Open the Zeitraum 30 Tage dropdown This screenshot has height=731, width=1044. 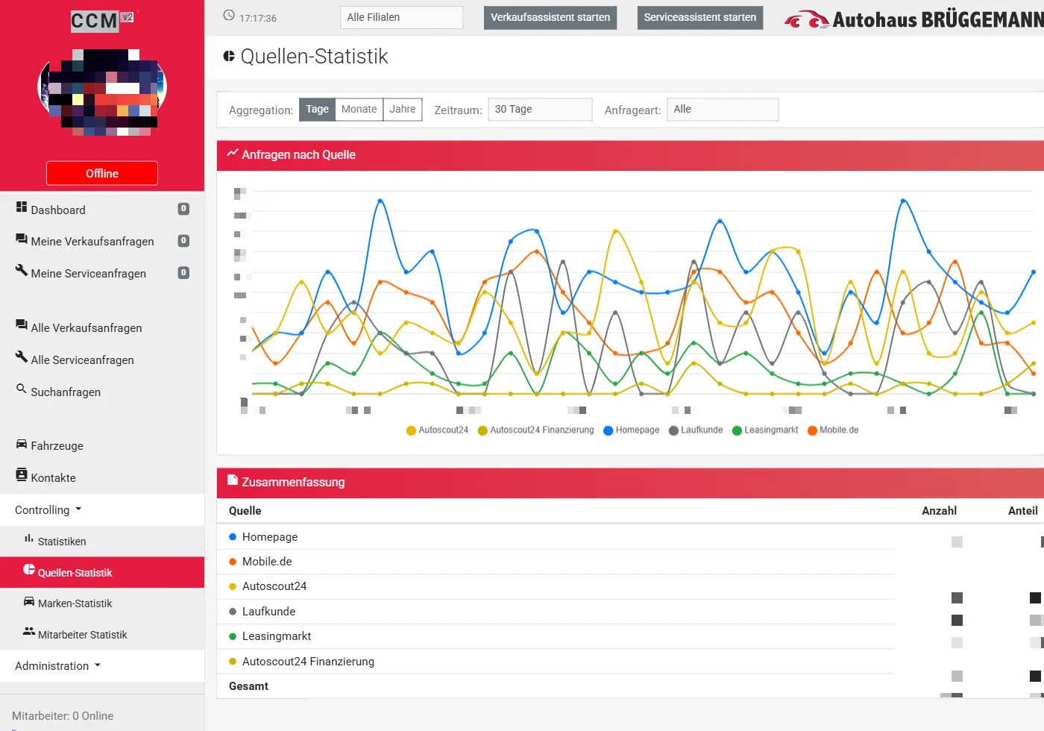tap(541, 110)
